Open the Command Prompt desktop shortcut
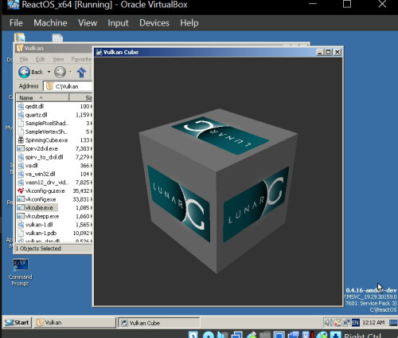The image size is (398, 338). (x=20, y=272)
